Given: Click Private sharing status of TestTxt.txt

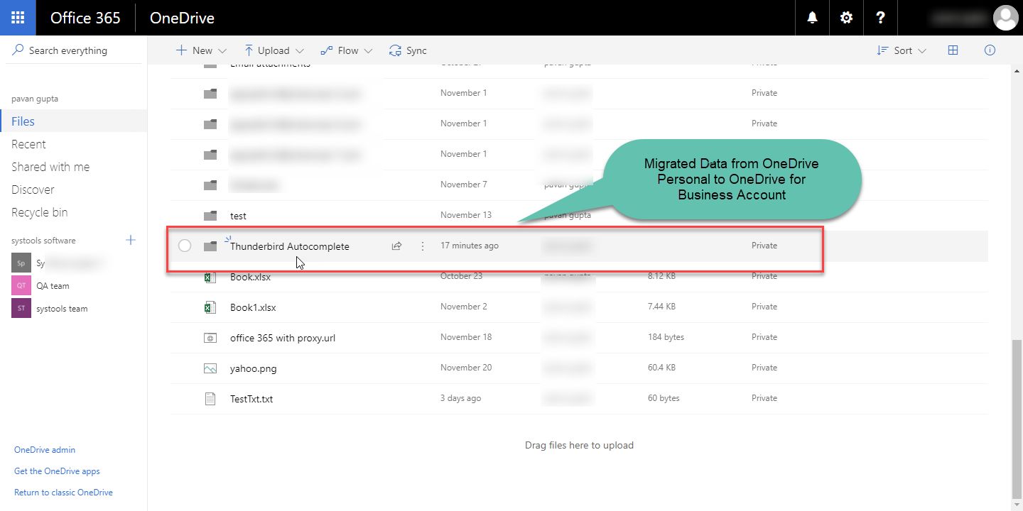Looking at the screenshot, I should [x=764, y=398].
